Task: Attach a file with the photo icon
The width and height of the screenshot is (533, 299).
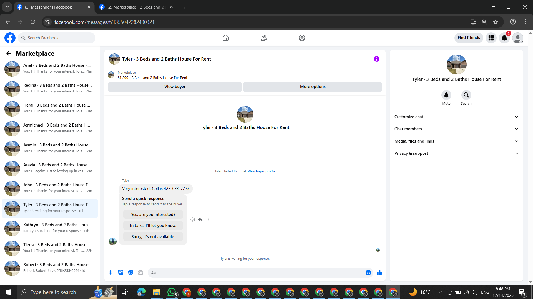Action: coord(120,273)
